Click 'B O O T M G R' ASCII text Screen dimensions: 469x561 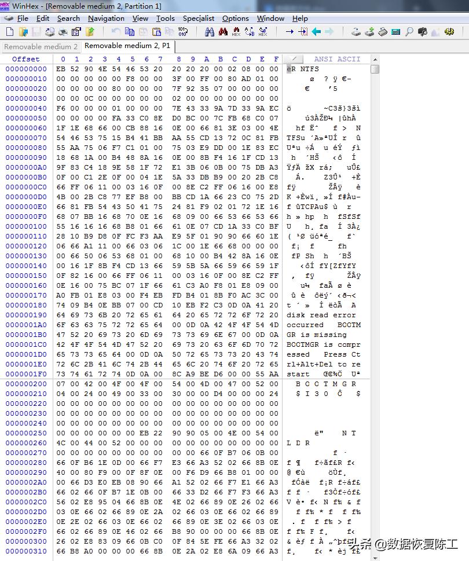point(325,384)
